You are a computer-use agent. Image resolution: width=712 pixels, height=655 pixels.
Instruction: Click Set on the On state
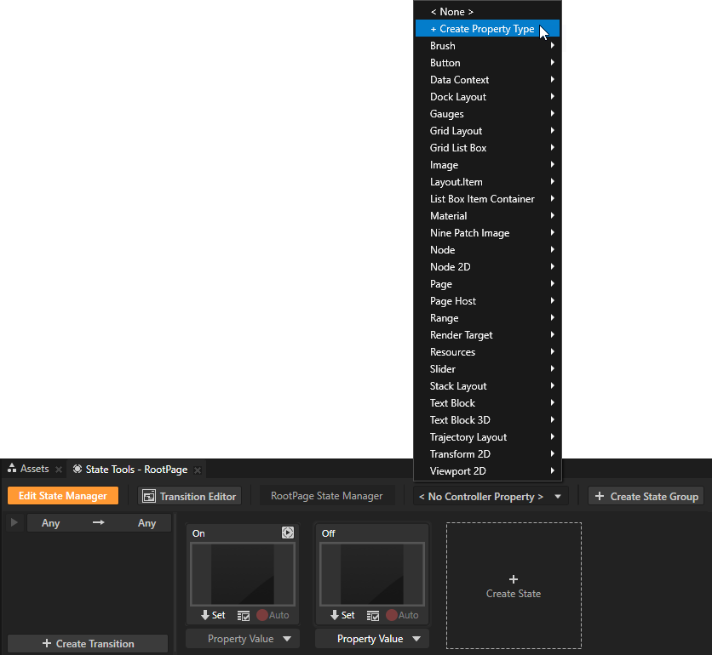(212, 615)
